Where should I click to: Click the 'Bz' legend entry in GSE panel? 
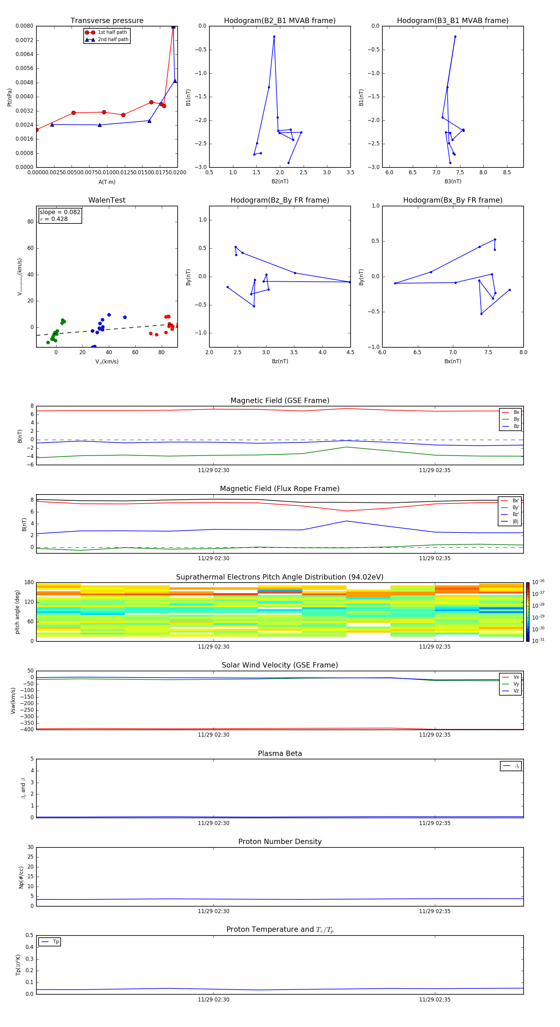pos(511,426)
